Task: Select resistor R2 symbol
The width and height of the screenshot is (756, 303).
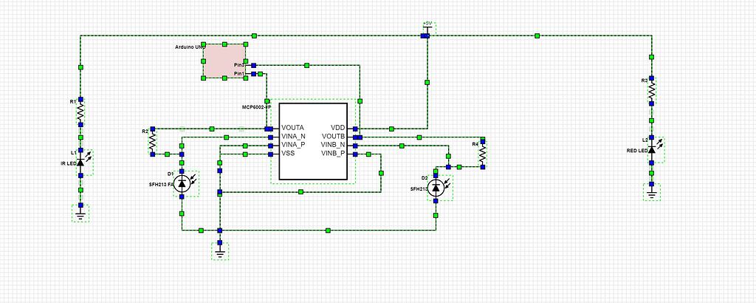Action: 152,141
